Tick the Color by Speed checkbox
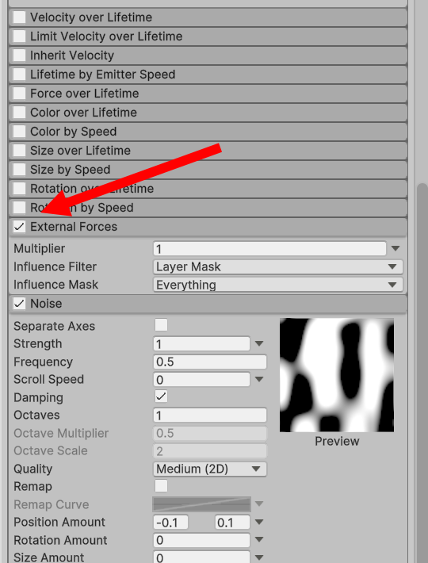Screen dimensions: 428x563 click(19, 132)
